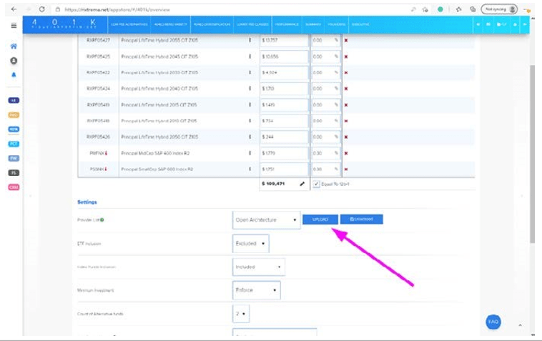Open the three-dot menu for Principal MidCap S&P 400
The height and width of the screenshot is (341, 542).
pos(250,152)
